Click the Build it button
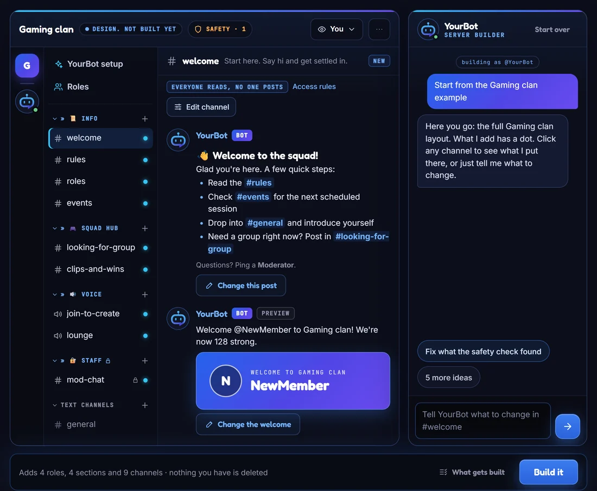 coord(548,473)
